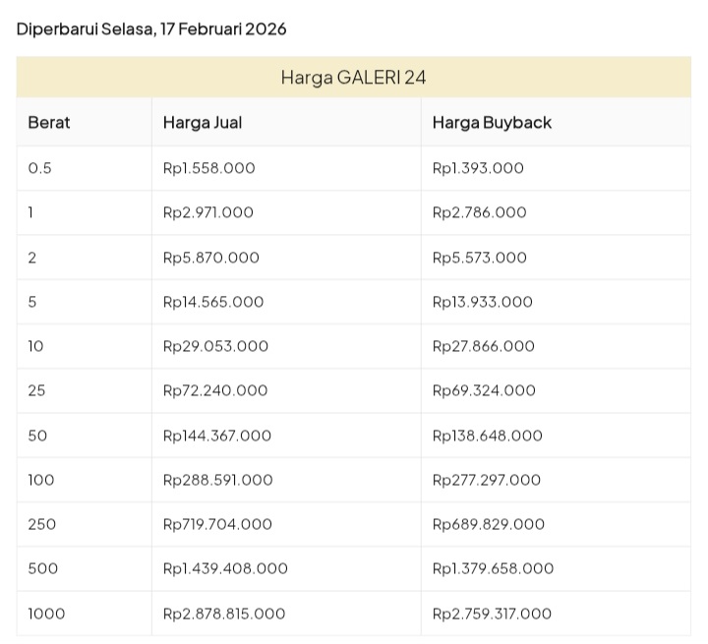Click the Harga Jual column header
This screenshot has width=708, height=644.
pos(203,123)
